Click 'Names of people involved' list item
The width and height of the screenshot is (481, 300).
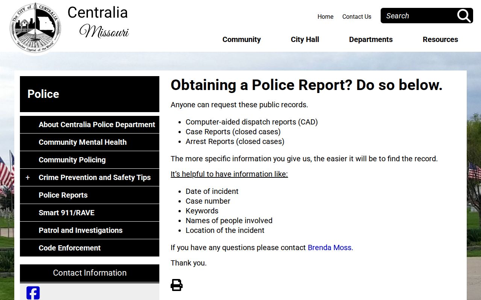(x=229, y=220)
